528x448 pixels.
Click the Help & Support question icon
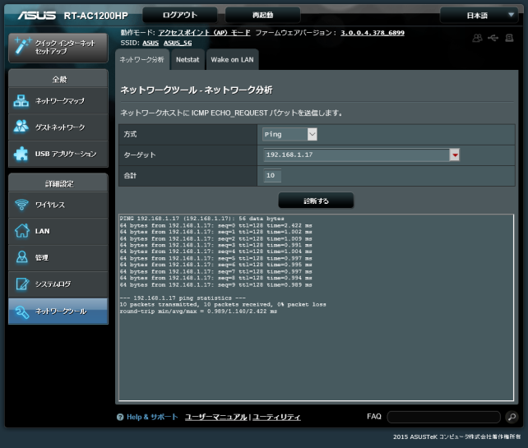[x=120, y=417]
